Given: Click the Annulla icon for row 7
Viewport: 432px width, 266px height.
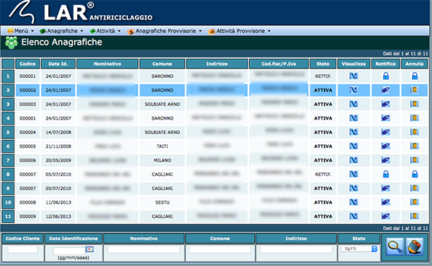Looking at the screenshot, I should [x=415, y=160].
